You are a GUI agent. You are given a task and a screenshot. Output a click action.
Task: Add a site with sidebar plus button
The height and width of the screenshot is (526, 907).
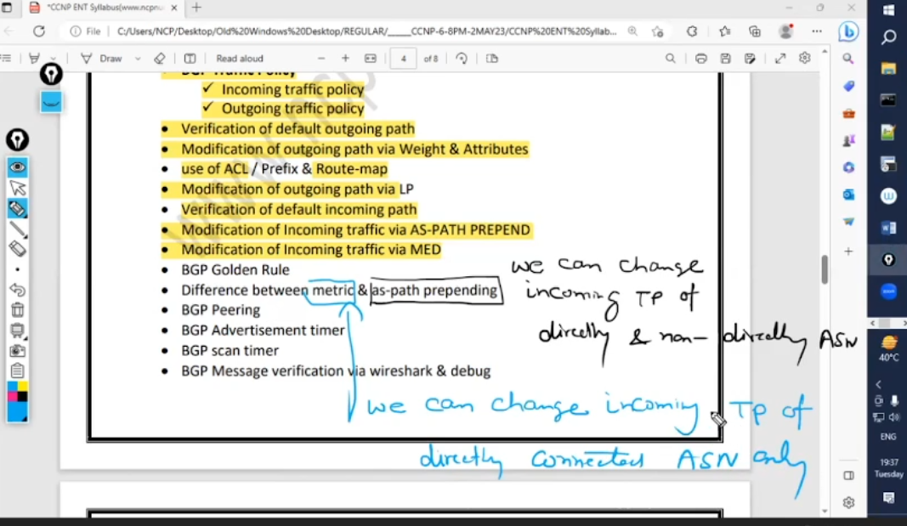coord(848,252)
